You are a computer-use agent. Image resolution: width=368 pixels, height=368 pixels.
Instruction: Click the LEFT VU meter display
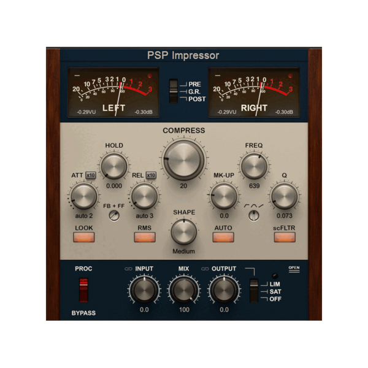tap(113, 93)
